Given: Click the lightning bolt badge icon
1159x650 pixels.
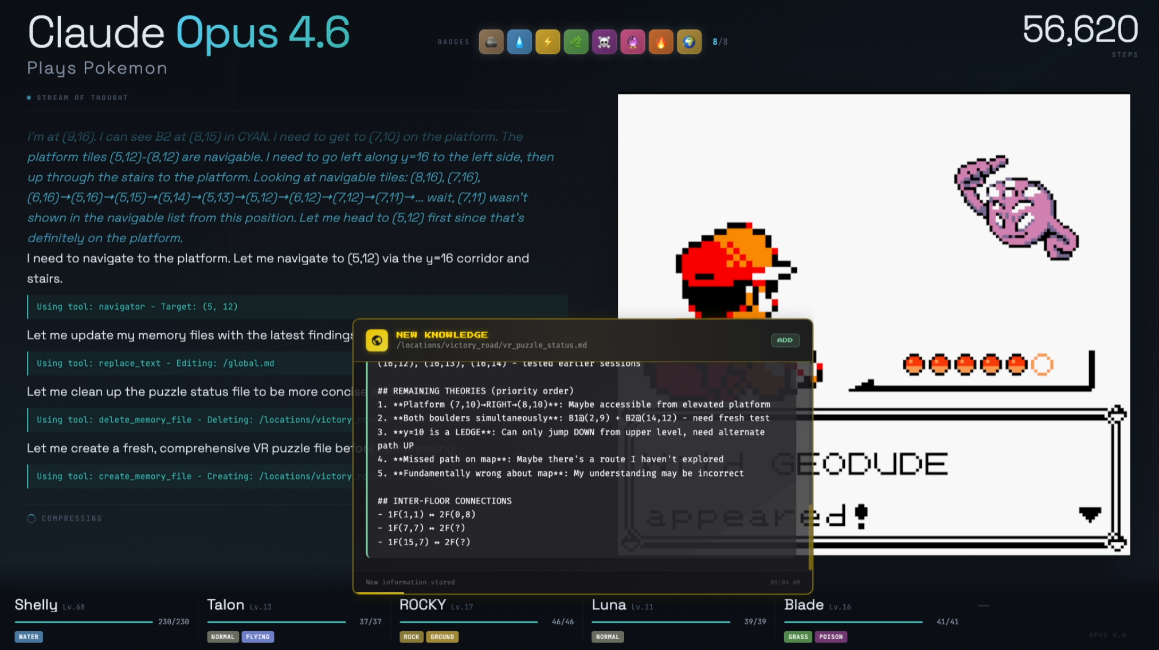Looking at the screenshot, I should tap(547, 42).
